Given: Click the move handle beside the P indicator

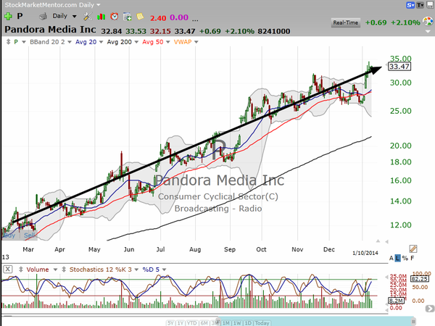Looking at the screenshot, I should [8, 42].
